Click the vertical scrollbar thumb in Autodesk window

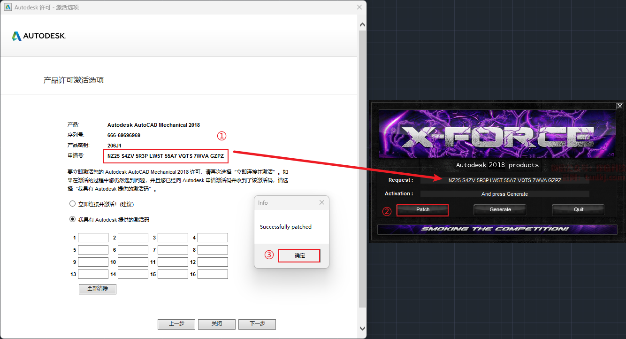362,169
